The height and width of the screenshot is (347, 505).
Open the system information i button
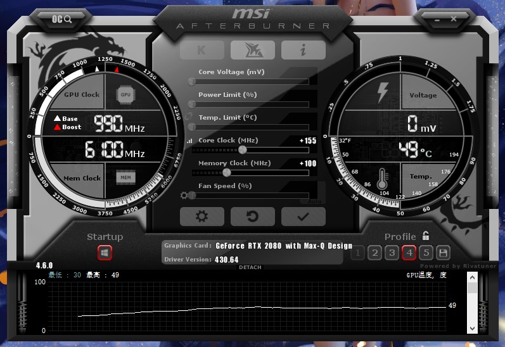point(303,50)
